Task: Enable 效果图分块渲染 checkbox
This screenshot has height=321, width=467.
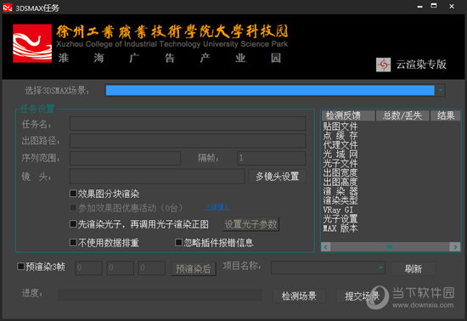Action: point(73,194)
